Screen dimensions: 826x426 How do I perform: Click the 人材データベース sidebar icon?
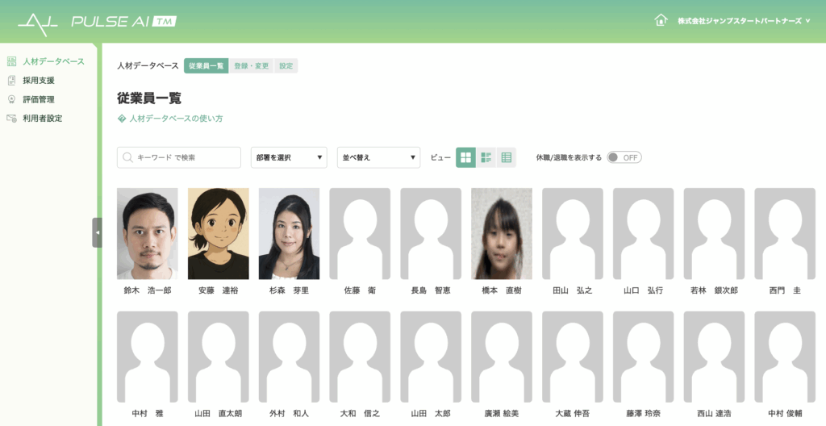[11, 61]
